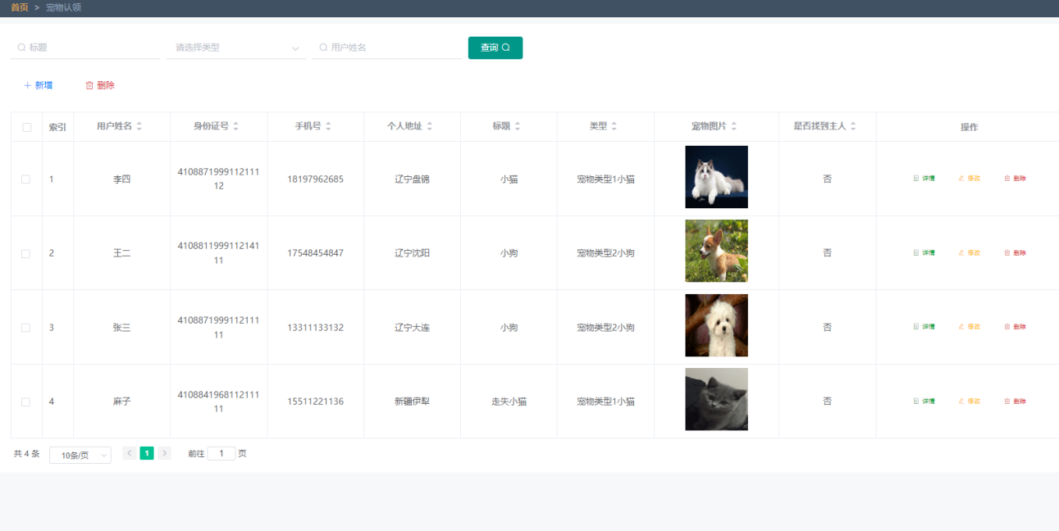The width and height of the screenshot is (1059, 531).
Task: Click address cell 辽宁大连
Action: (412, 327)
